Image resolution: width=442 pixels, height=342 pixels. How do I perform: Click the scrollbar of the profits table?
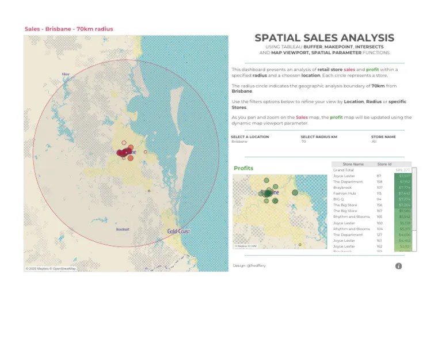tap(414, 209)
